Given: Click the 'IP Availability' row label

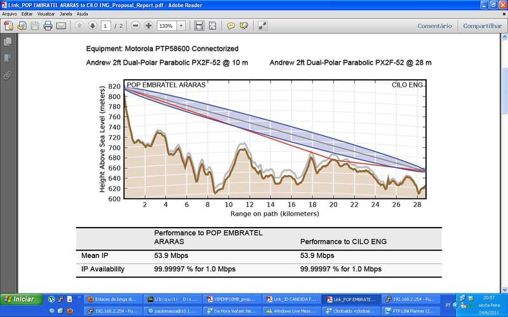Looking at the screenshot, I should [x=103, y=269].
